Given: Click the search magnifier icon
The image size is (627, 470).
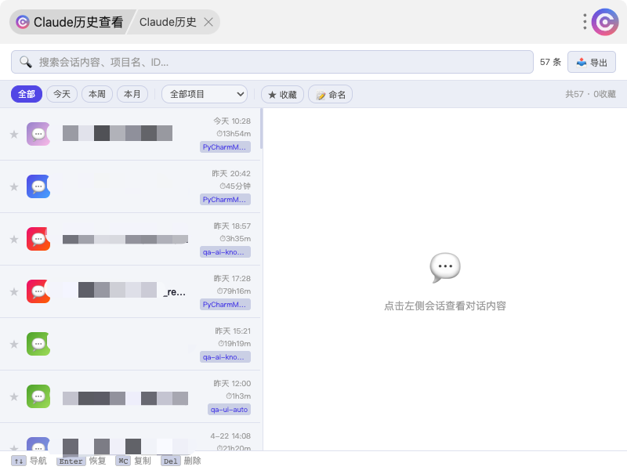Looking at the screenshot, I should (x=26, y=62).
